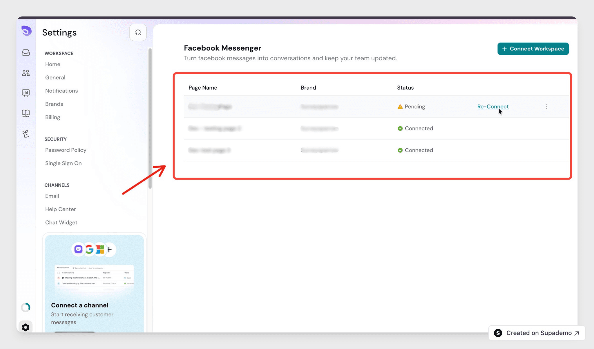594x349 pixels.
Task: Click the Brand column header
Action: pyautogui.click(x=308, y=88)
